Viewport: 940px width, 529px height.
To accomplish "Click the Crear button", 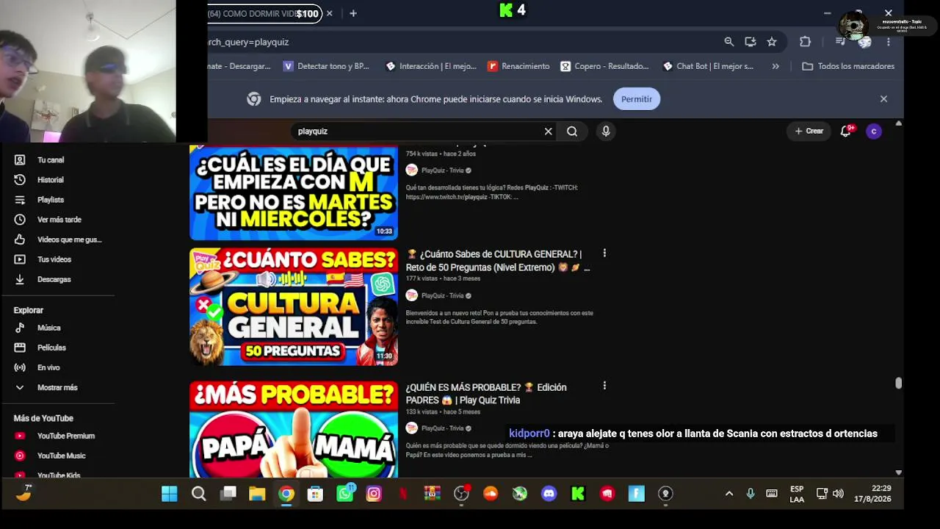I will pyautogui.click(x=809, y=131).
